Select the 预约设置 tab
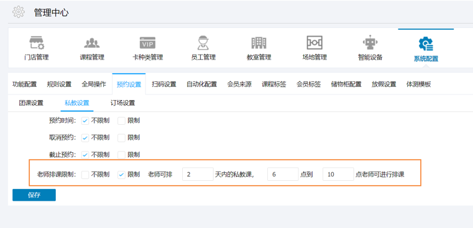This screenshot has width=473, height=228. (129, 84)
